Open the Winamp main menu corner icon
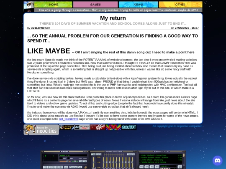 pyautogui.click(x=42, y=151)
